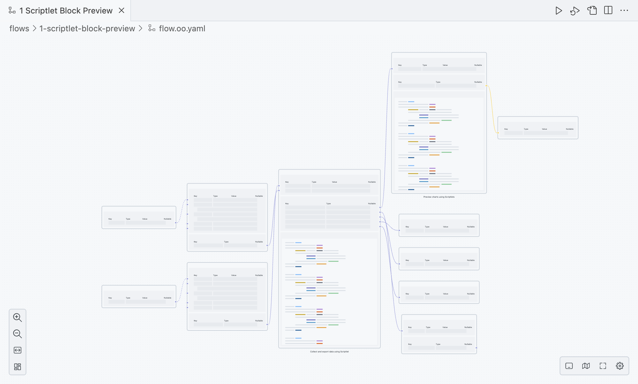
Task: Click the flow.oo.yaml breadcrumb
Action: tap(182, 29)
